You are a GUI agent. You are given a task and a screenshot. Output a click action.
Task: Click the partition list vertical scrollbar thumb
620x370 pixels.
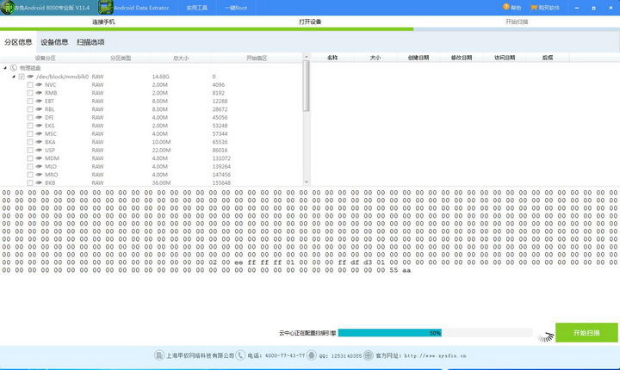click(306, 86)
